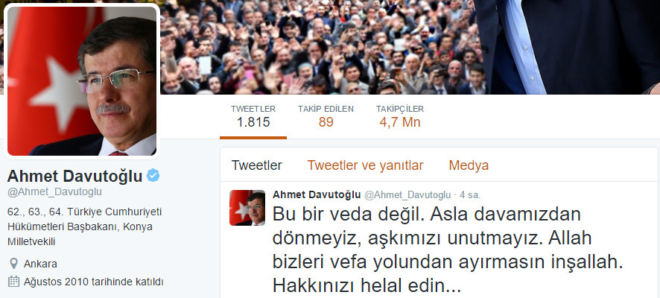Select the TWEETLER 1.815 count tab

click(x=253, y=116)
